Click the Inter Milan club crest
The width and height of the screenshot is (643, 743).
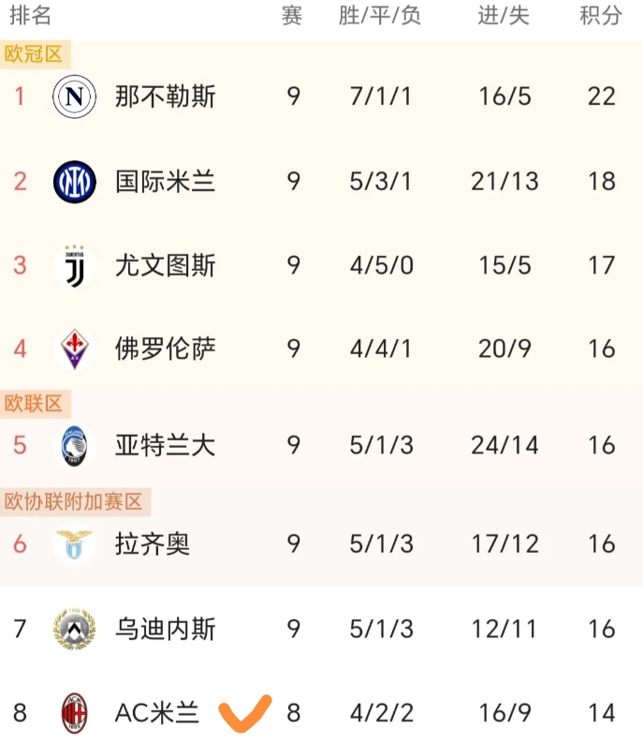(x=75, y=181)
